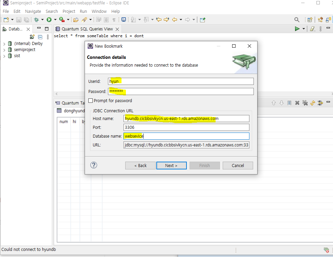Expand the semiproject tree node
Screen dimensions: 333x257
point(4,50)
